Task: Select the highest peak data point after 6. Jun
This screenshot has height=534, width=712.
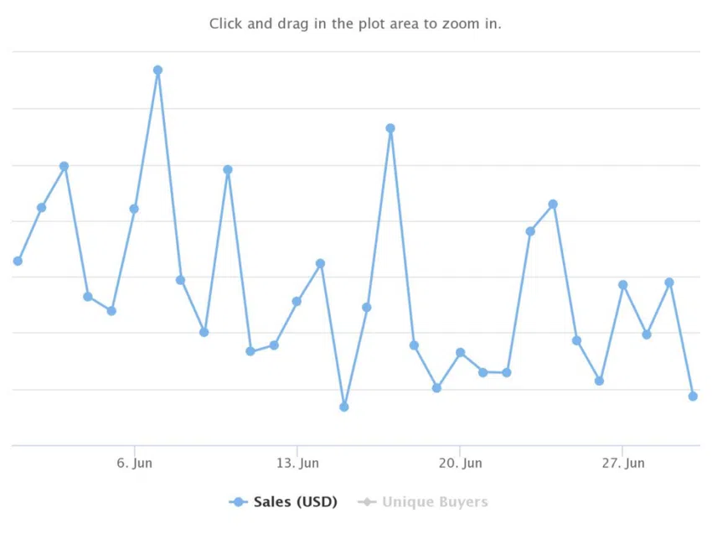Action: (x=157, y=70)
